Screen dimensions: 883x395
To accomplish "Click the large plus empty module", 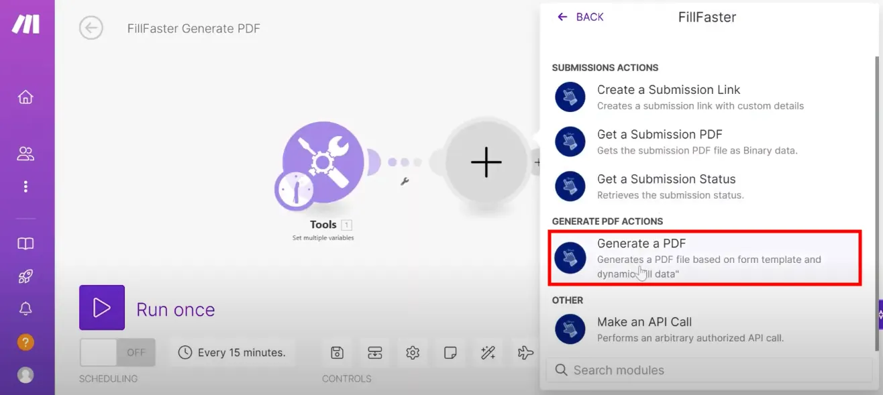I will [486, 162].
